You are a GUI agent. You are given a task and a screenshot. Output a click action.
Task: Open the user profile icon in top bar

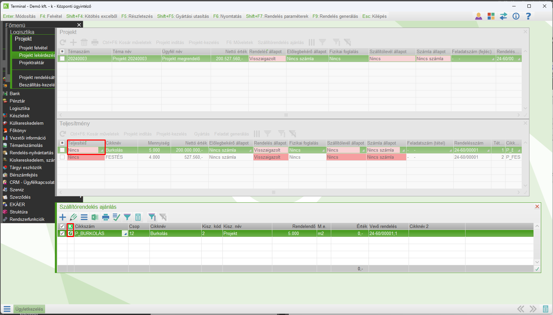pos(479,16)
